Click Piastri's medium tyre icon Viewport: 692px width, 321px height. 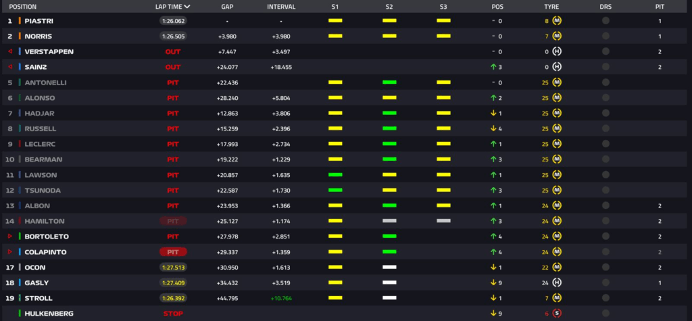pyautogui.click(x=557, y=21)
